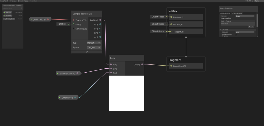Click the R(1) output port
264x126 pixels.
pyautogui.click(x=100, y=24)
